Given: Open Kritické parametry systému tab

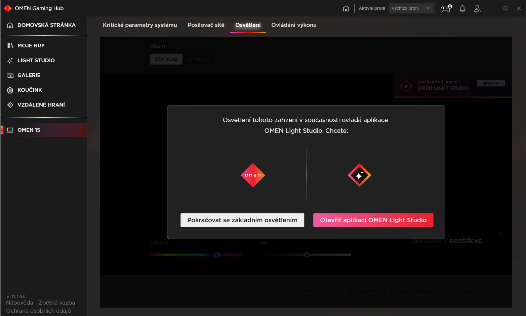Looking at the screenshot, I should point(140,25).
